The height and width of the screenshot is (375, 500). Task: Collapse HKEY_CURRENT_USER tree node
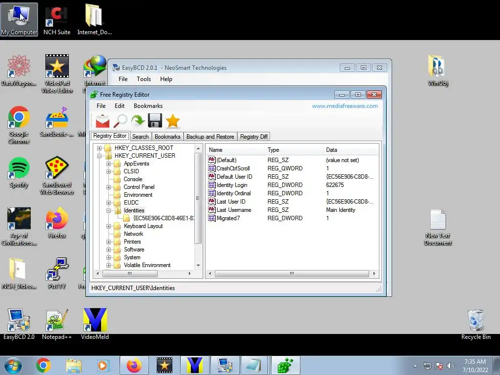click(x=100, y=156)
